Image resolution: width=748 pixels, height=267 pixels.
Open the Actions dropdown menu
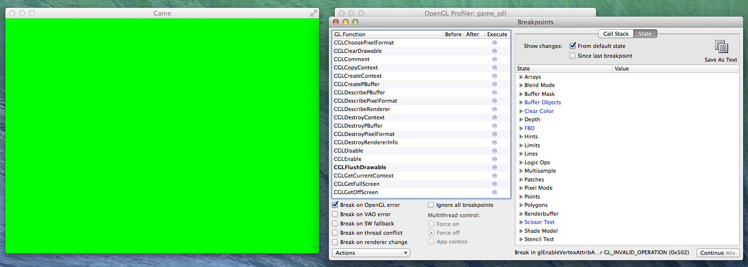pos(371,253)
